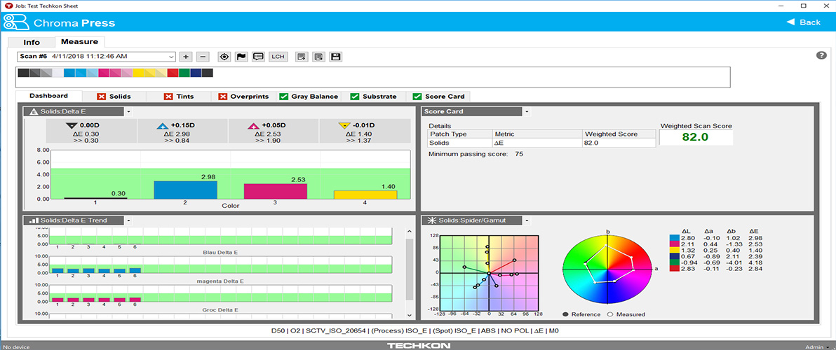Click the Chroma Press logo icon

(16, 23)
